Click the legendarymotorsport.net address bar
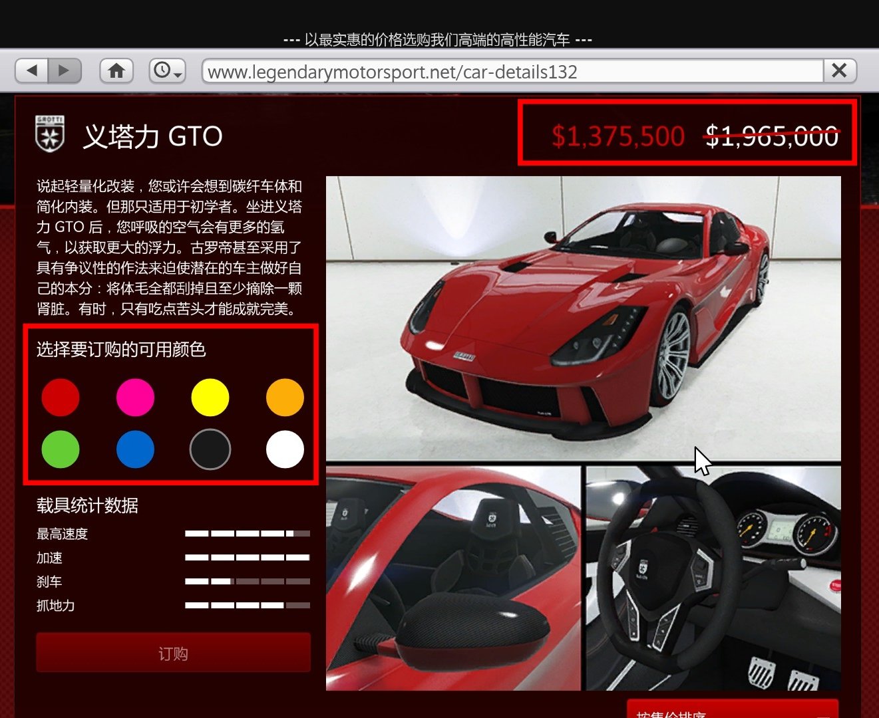This screenshot has width=879, height=718. pyautogui.click(x=513, y=71)
